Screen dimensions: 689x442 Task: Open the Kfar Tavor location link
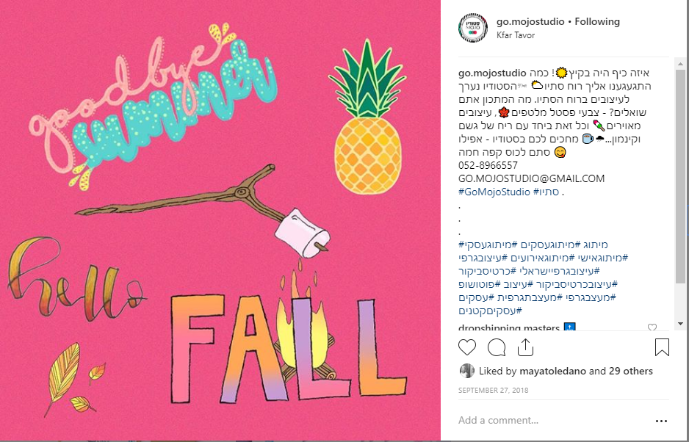click(516, 35)
